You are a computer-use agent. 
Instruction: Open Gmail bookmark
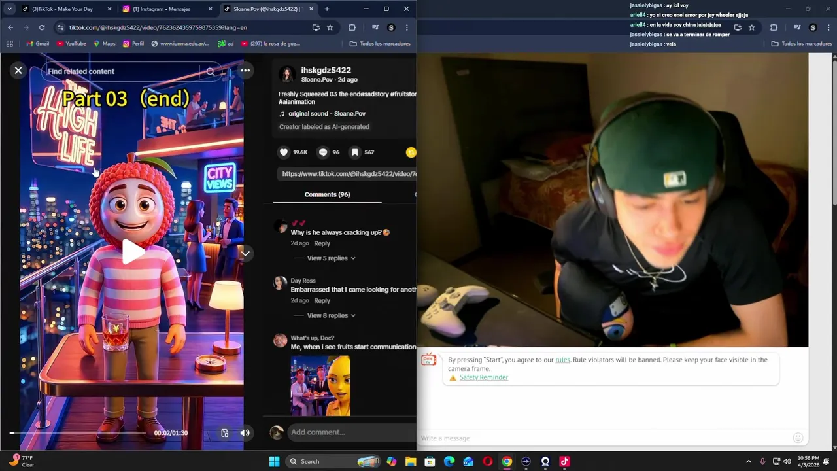coord(38,44)
